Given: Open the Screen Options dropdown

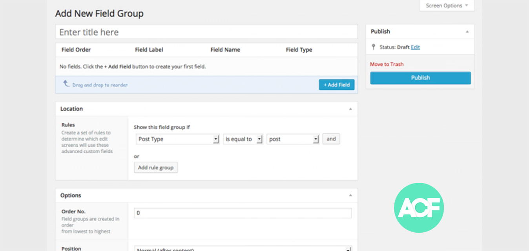Looking at the screenshot, I should [x=447, y=5].
